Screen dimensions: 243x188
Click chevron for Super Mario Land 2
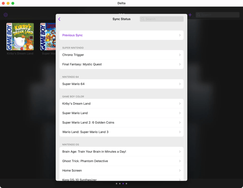coord(180,122)
